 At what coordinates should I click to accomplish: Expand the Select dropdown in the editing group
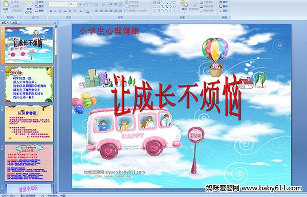(x=225, y=11)
